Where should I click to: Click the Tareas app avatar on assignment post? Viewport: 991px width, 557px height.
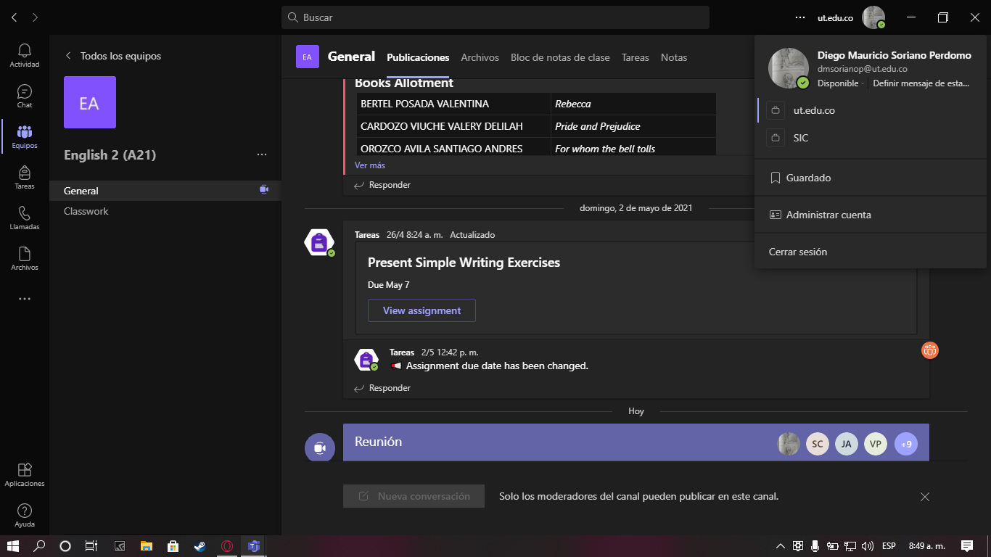(x=318, y=242)
